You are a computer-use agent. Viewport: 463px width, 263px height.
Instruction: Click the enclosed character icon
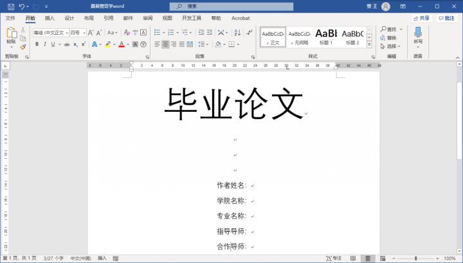pyautogui.click(x=143, y=44)
